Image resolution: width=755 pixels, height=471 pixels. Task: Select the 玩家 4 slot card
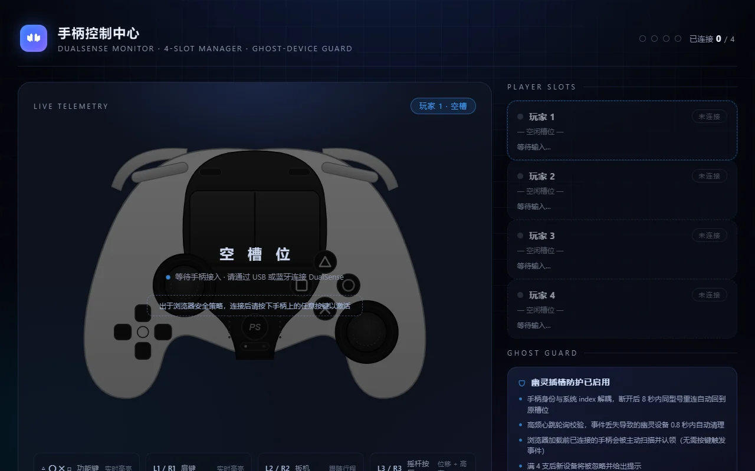[622, 309]
